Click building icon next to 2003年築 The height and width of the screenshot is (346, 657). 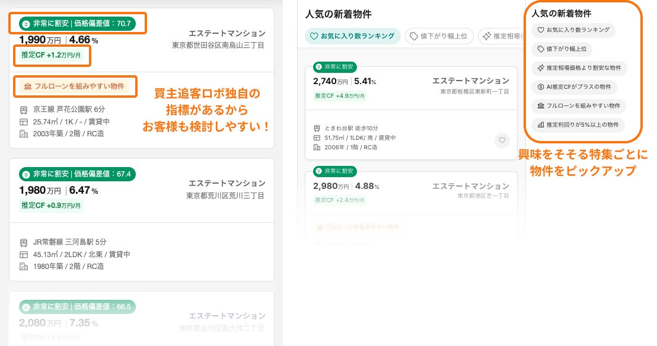[24, 133]
